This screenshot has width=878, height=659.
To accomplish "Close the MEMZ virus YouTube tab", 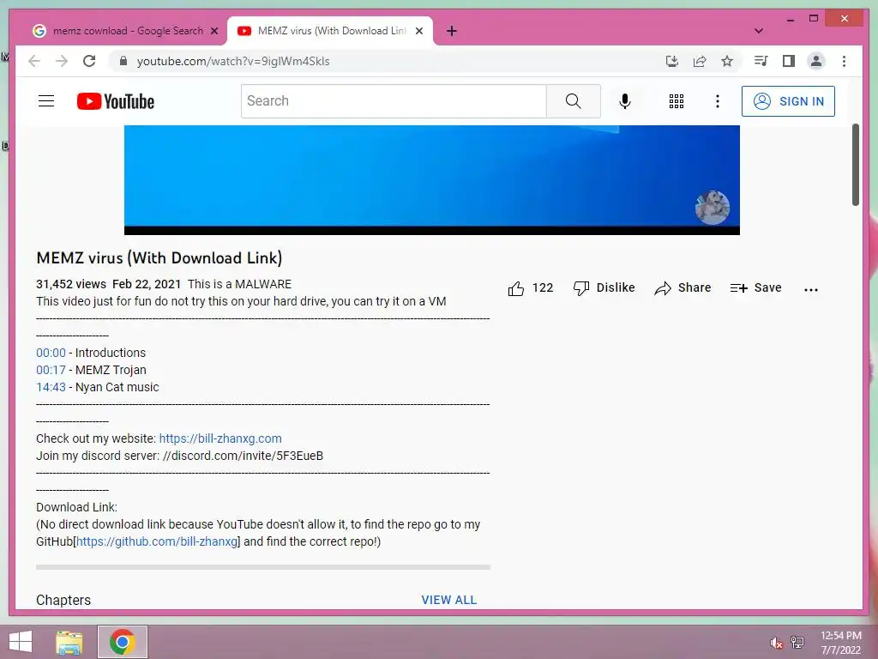I will click(x=418, y=32).
